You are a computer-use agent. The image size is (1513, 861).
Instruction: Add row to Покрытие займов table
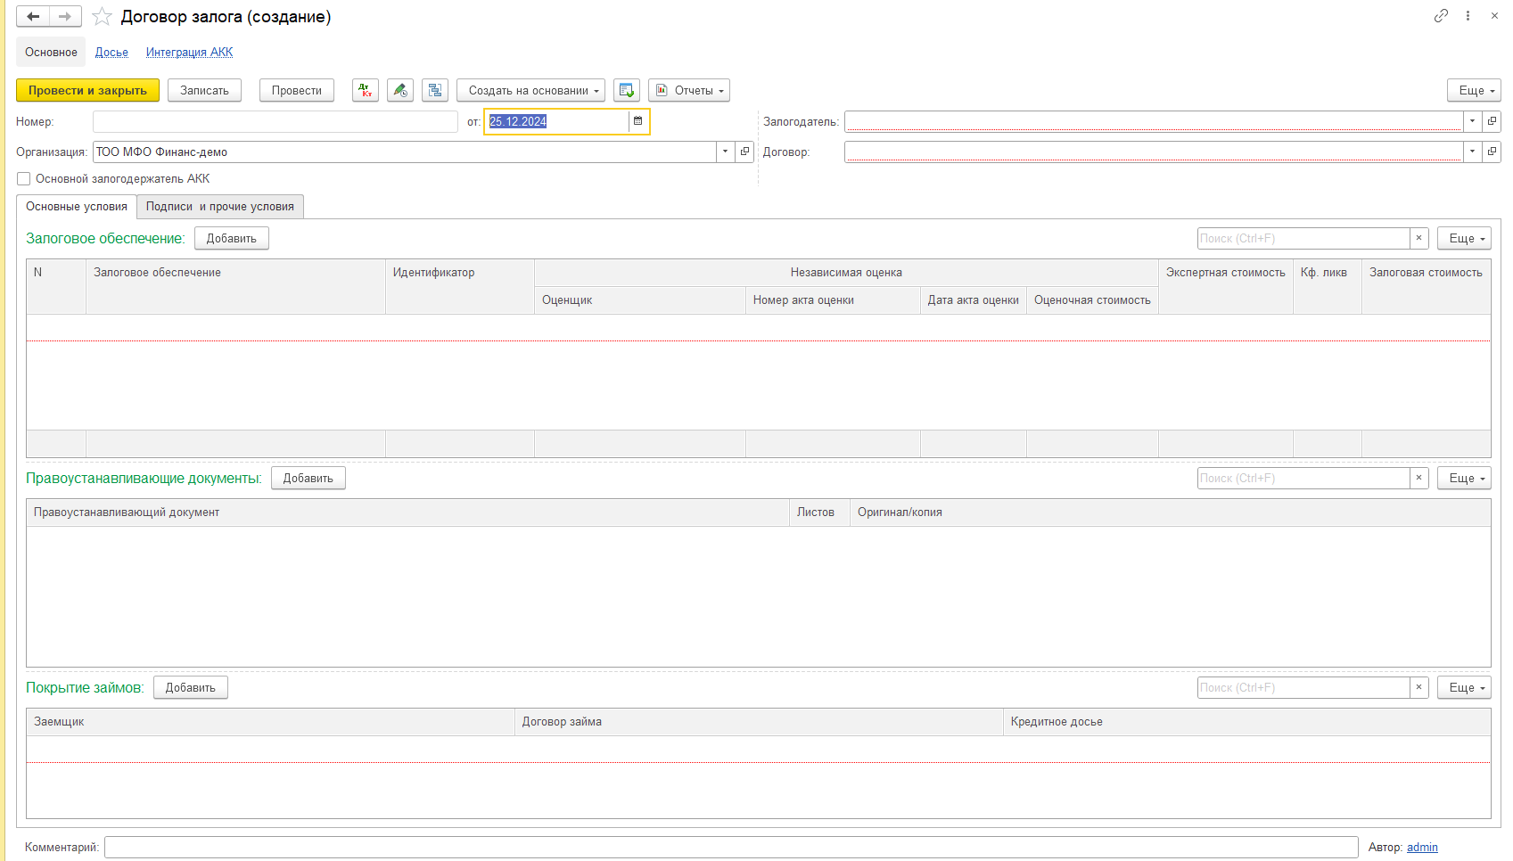tap(191, 687)
